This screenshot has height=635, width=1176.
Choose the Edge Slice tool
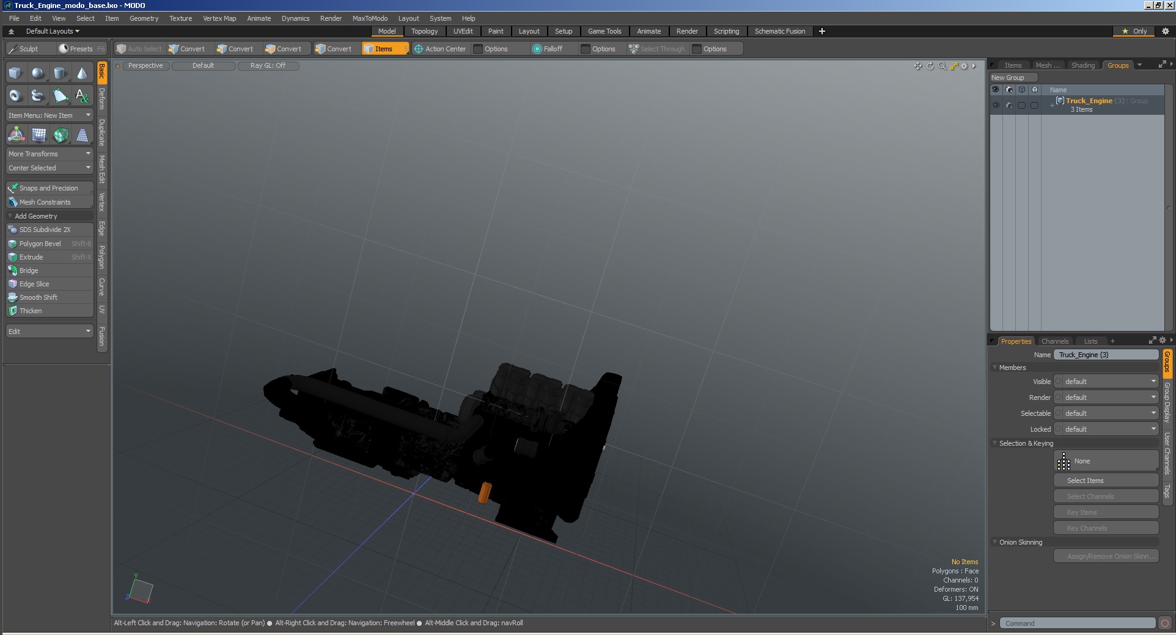pos(50,284)
